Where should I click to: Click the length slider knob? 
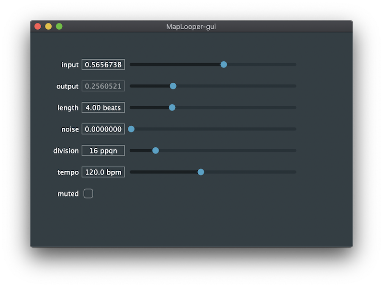pos(172,107)
